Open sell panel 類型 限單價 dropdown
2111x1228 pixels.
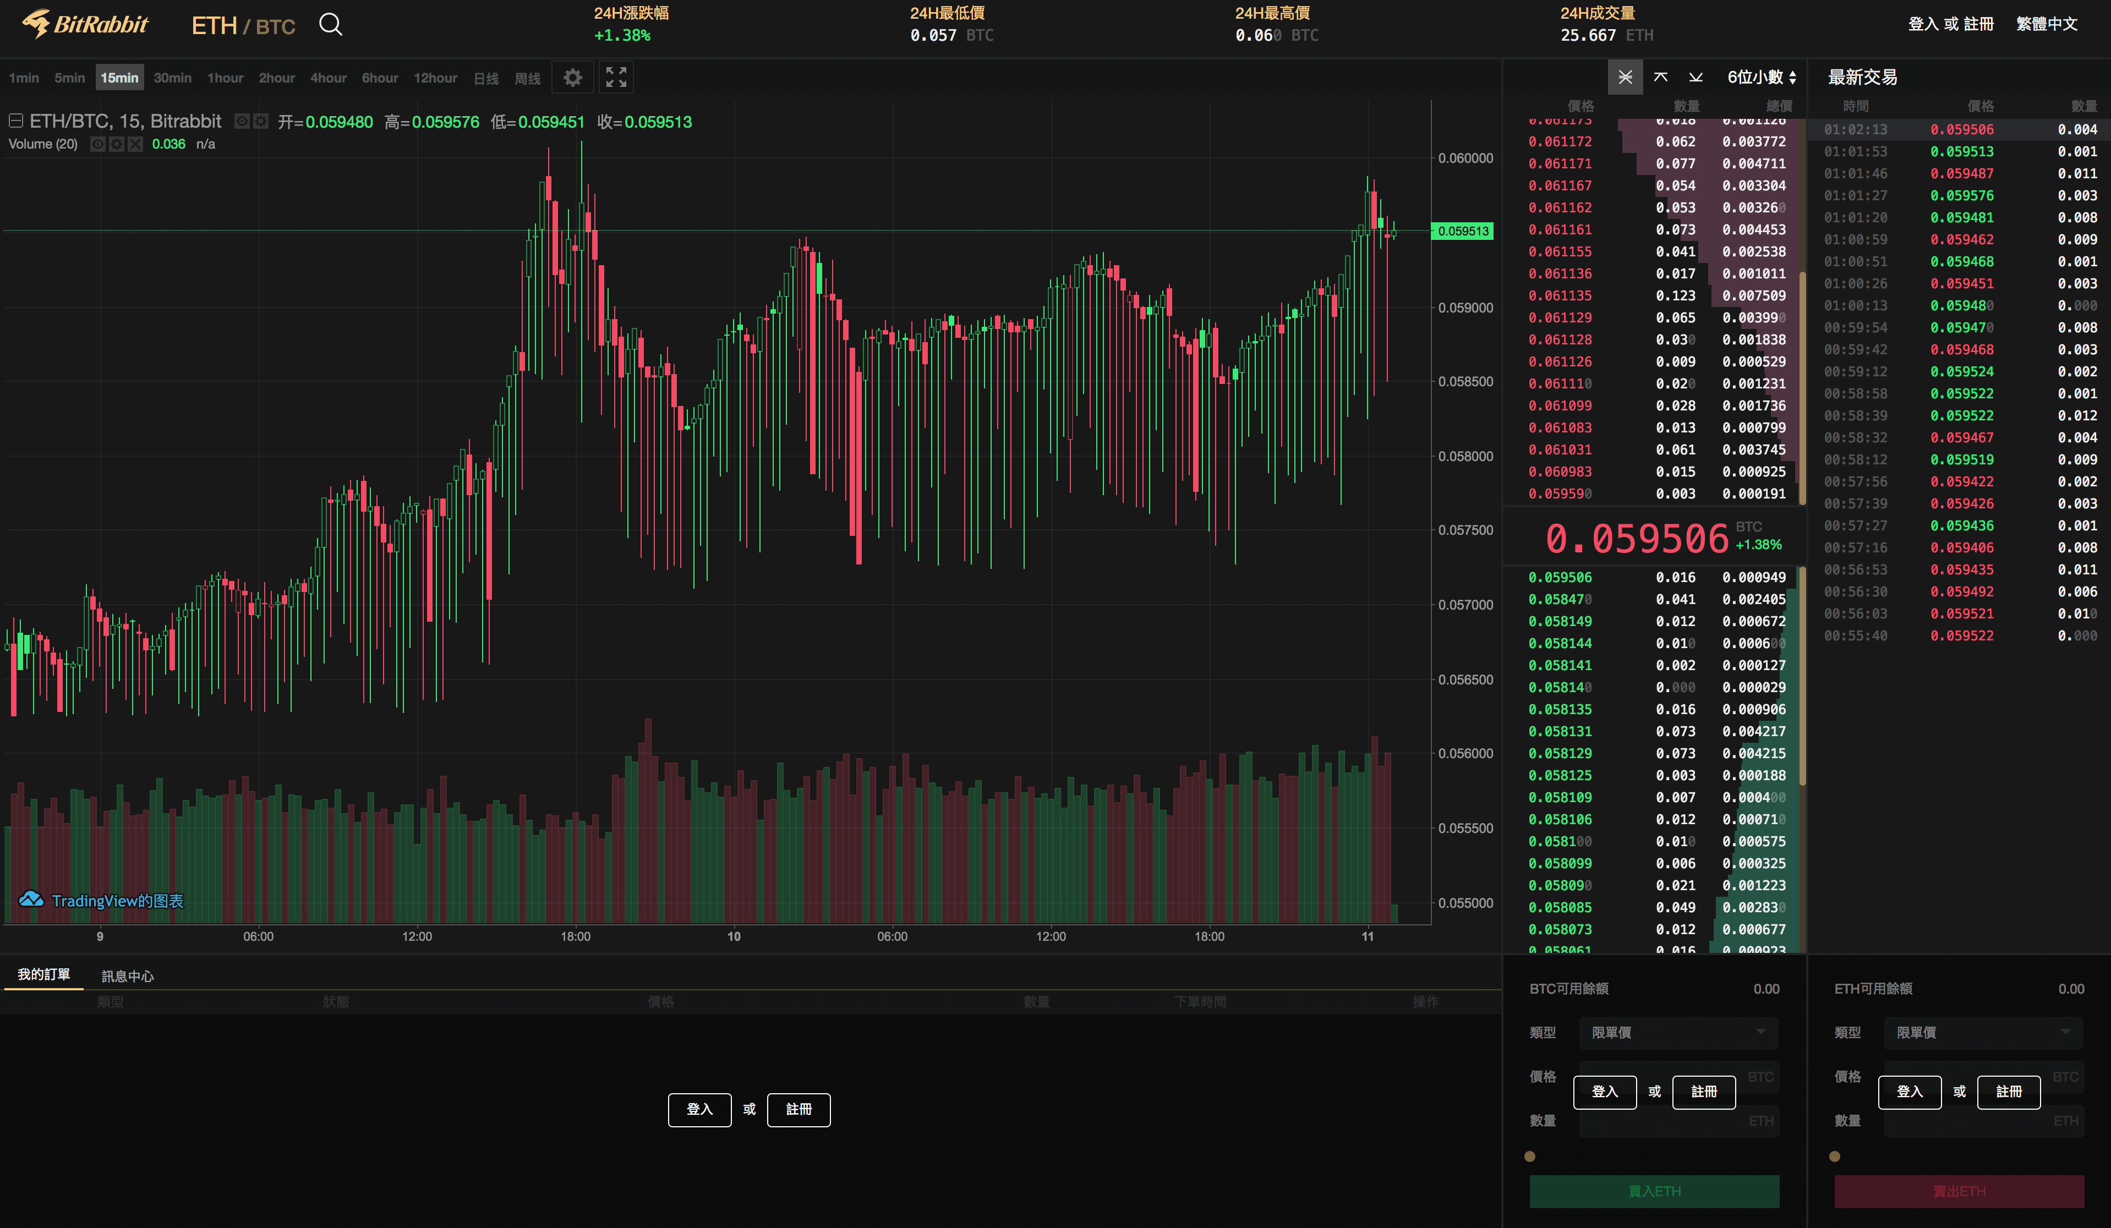click(1984, 1032)
